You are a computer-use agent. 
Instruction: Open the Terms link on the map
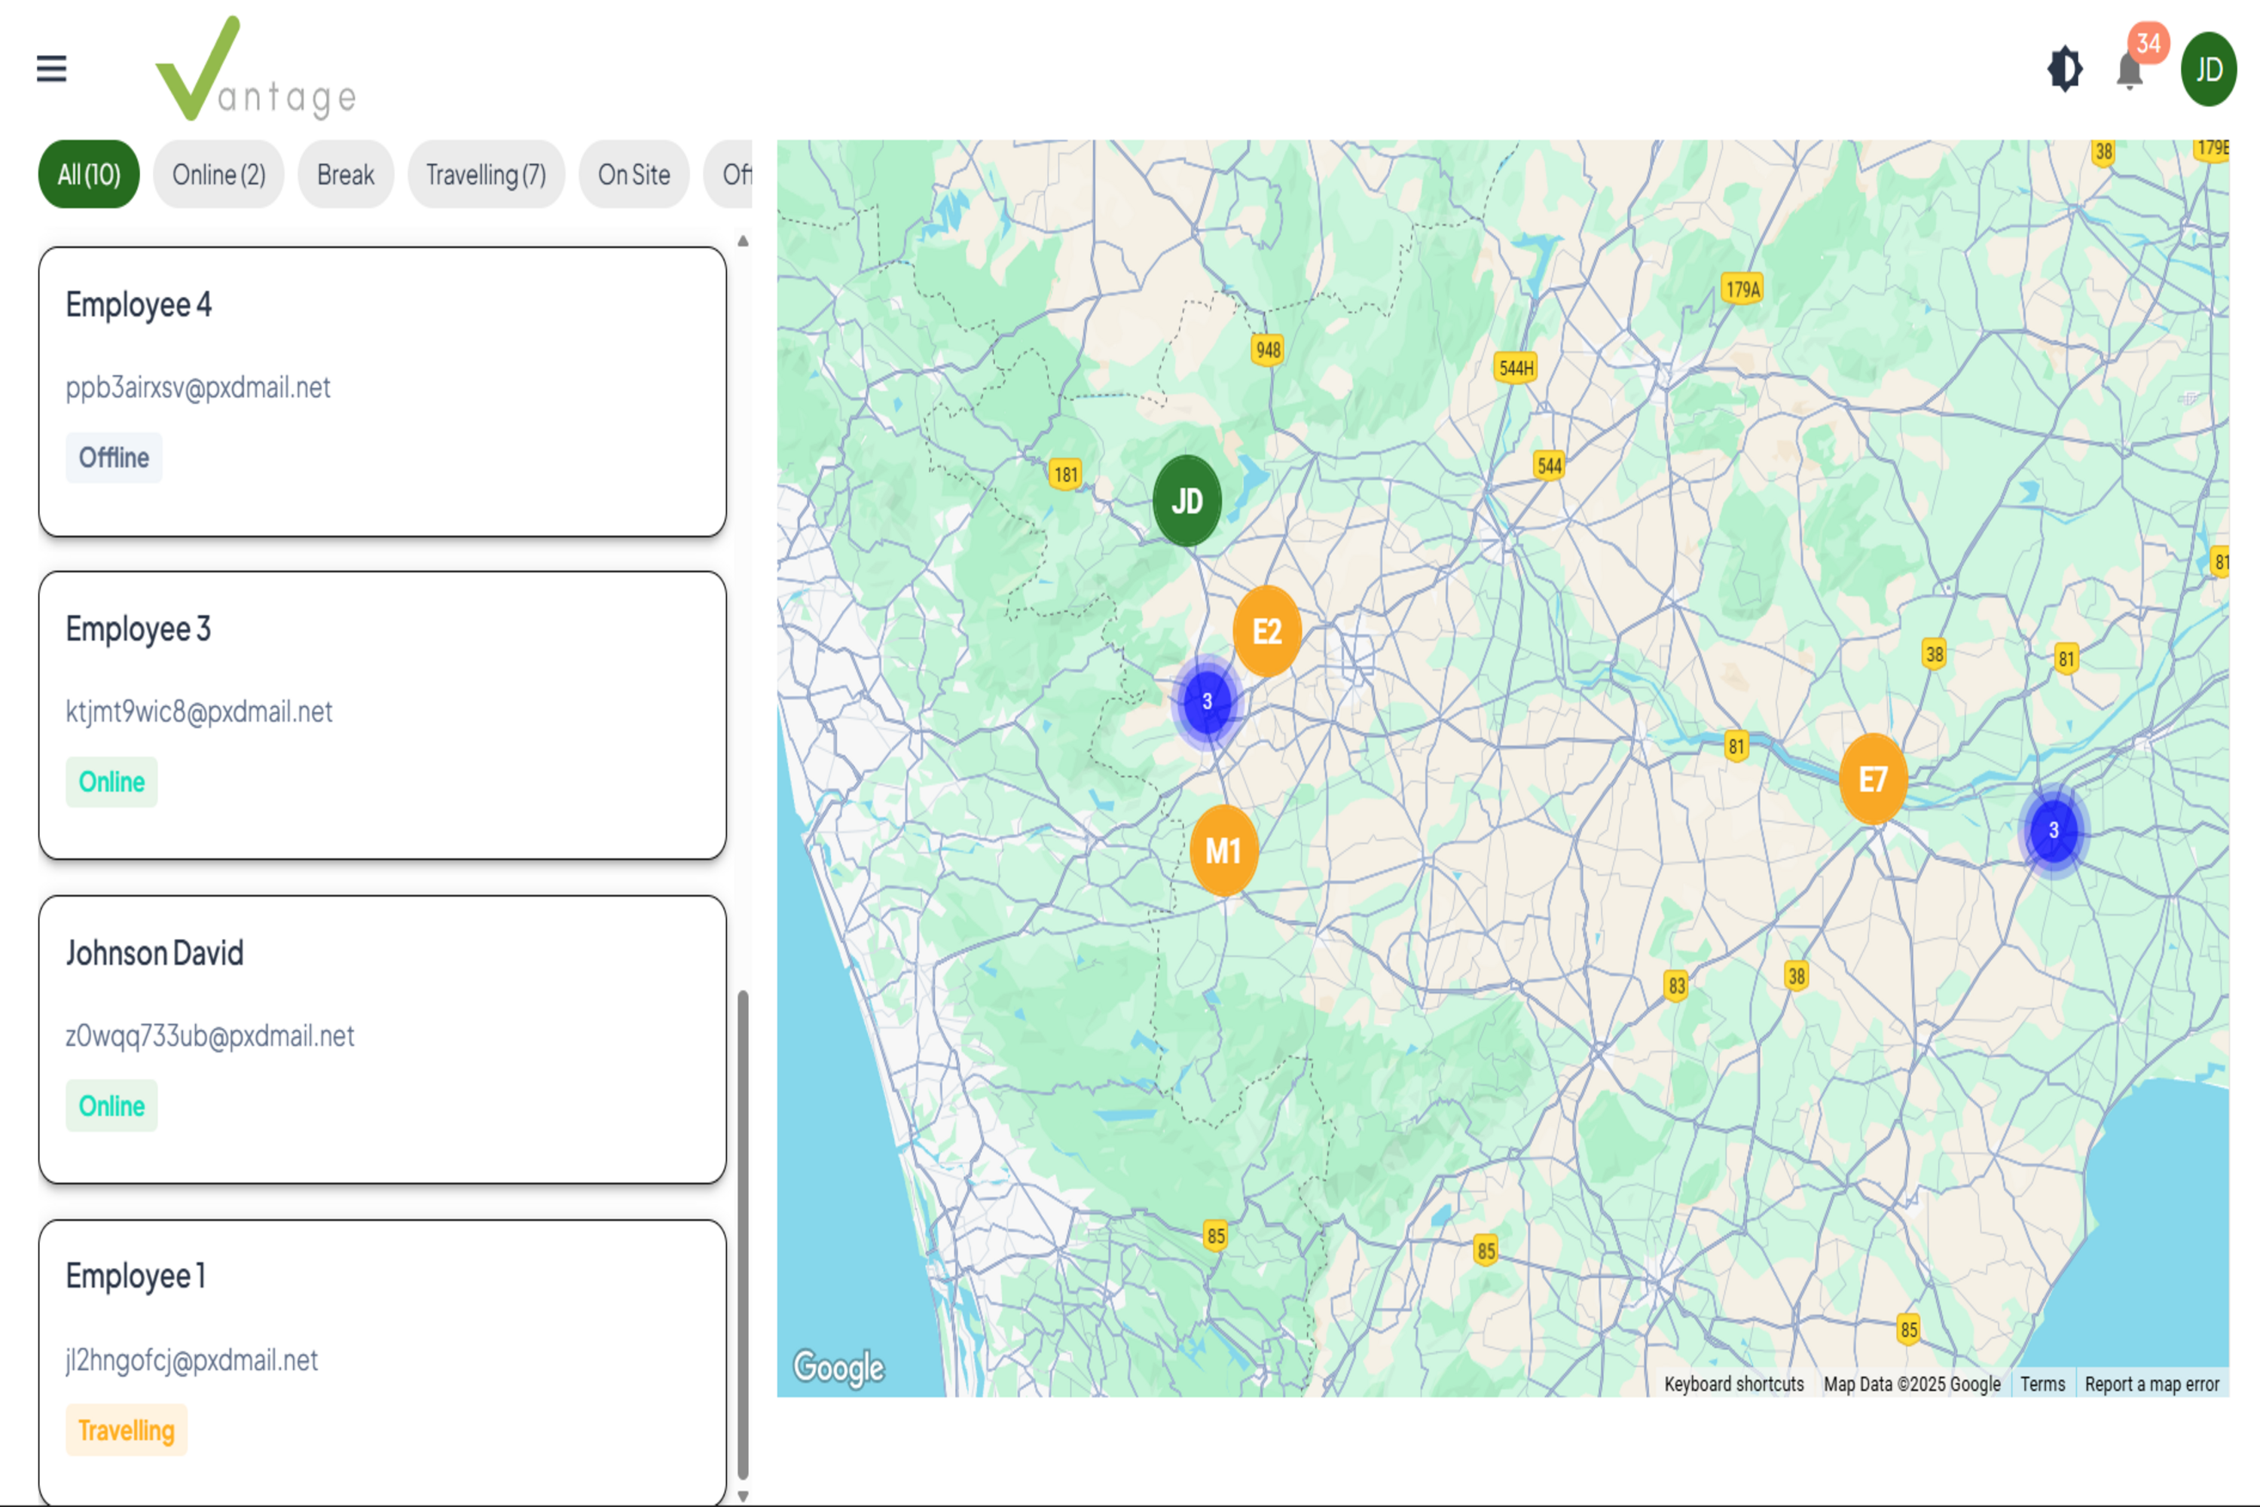(2042, 1383)
